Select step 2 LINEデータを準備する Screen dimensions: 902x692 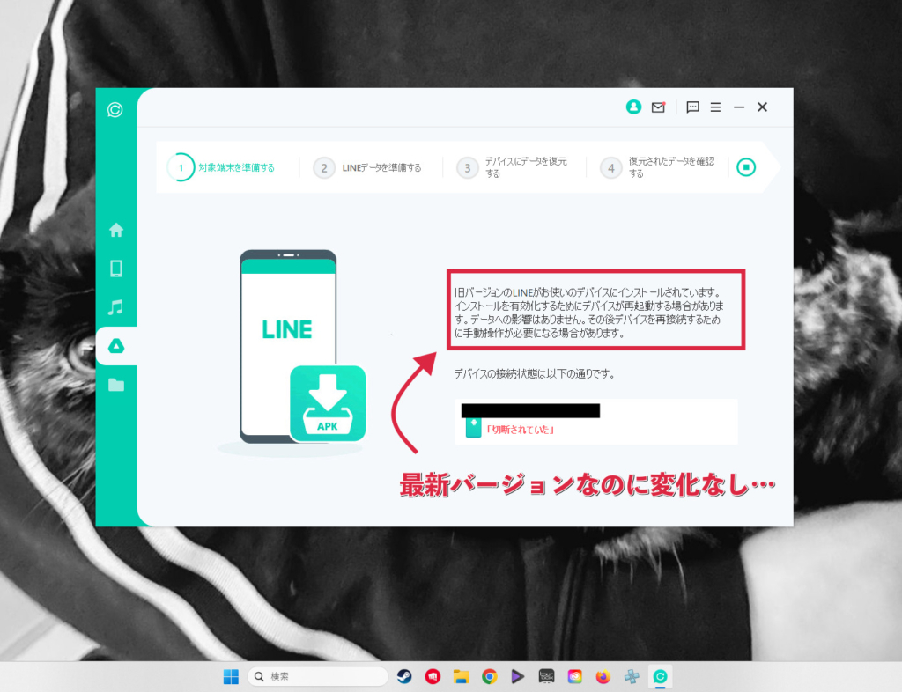(368, 167)
